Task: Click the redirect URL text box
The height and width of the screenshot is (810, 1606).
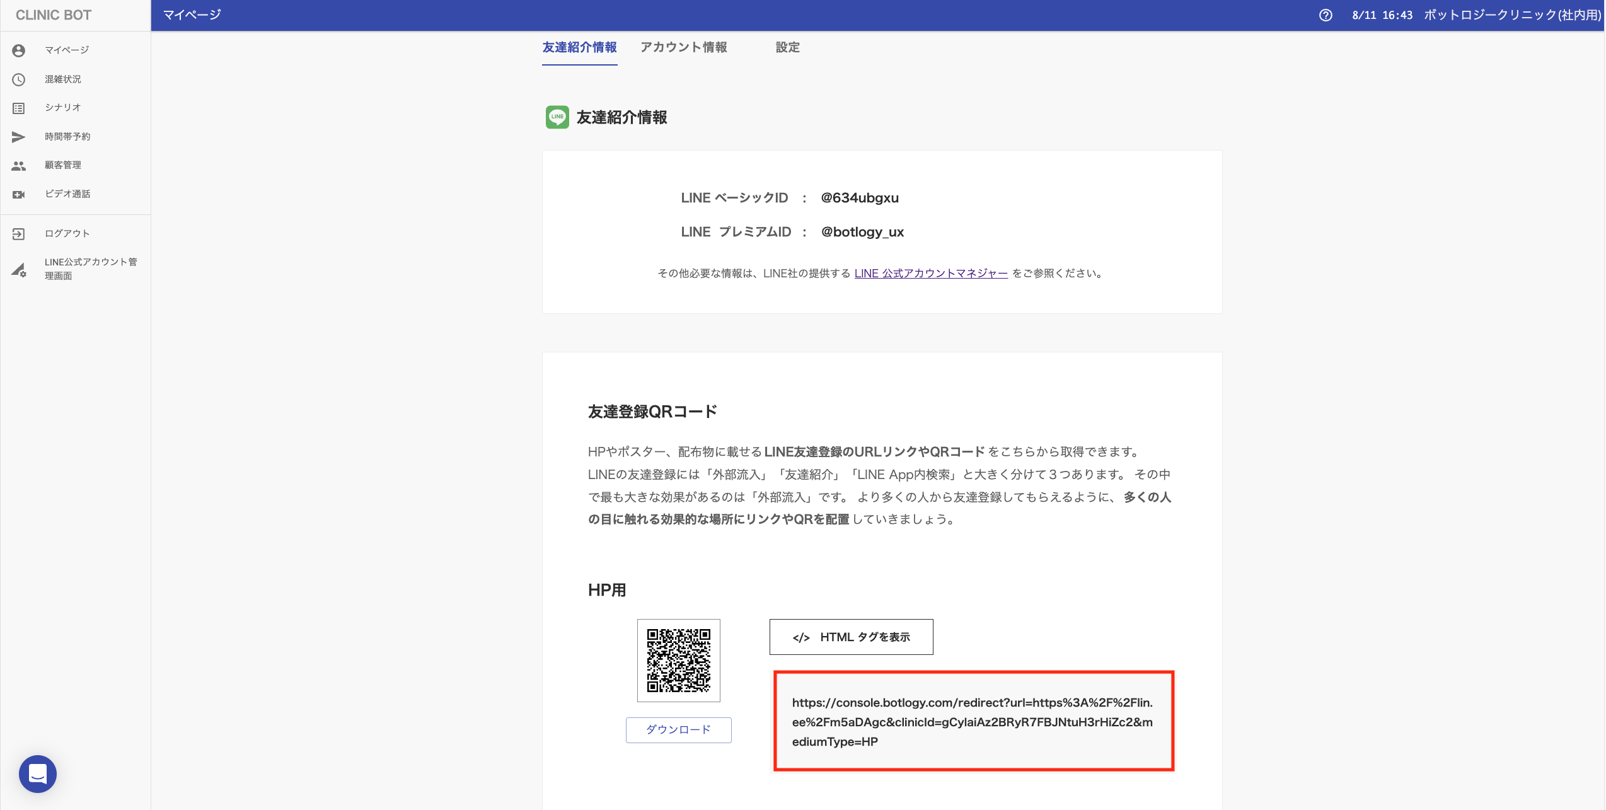Action: [973, 721]
